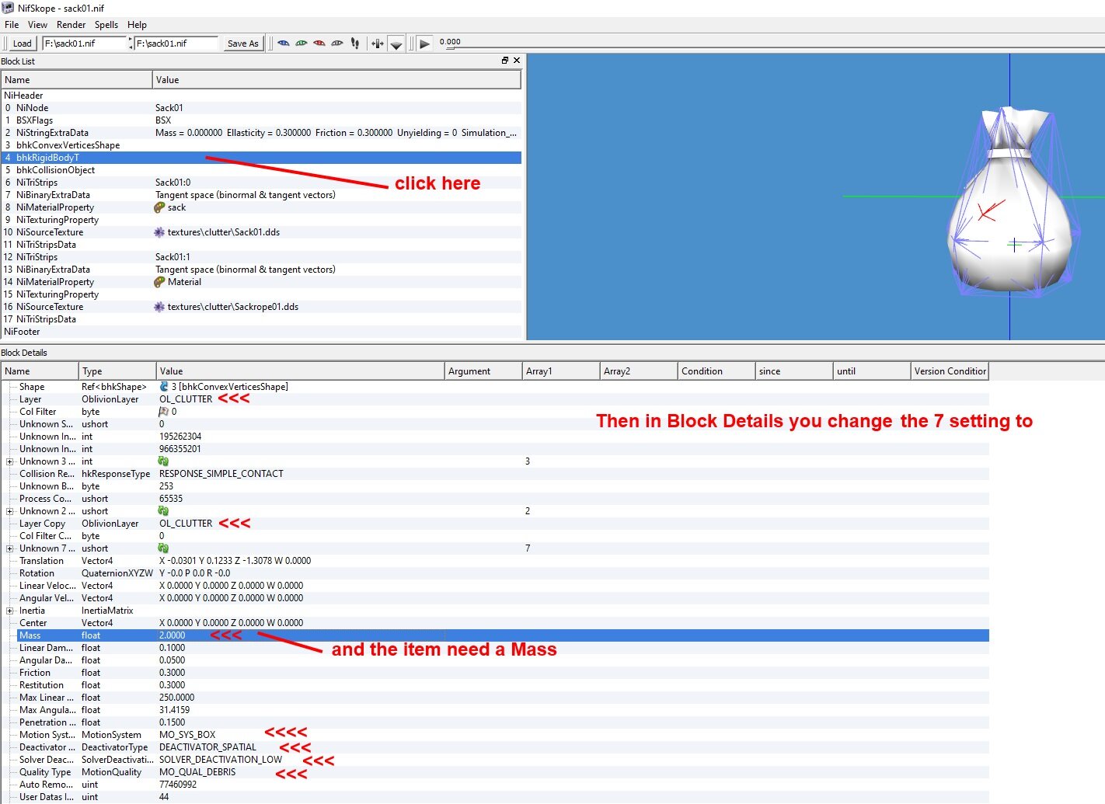Click the axes toolbar icon with arrows
Screen dimensions: 1105x804
click(x=378, y=44)
